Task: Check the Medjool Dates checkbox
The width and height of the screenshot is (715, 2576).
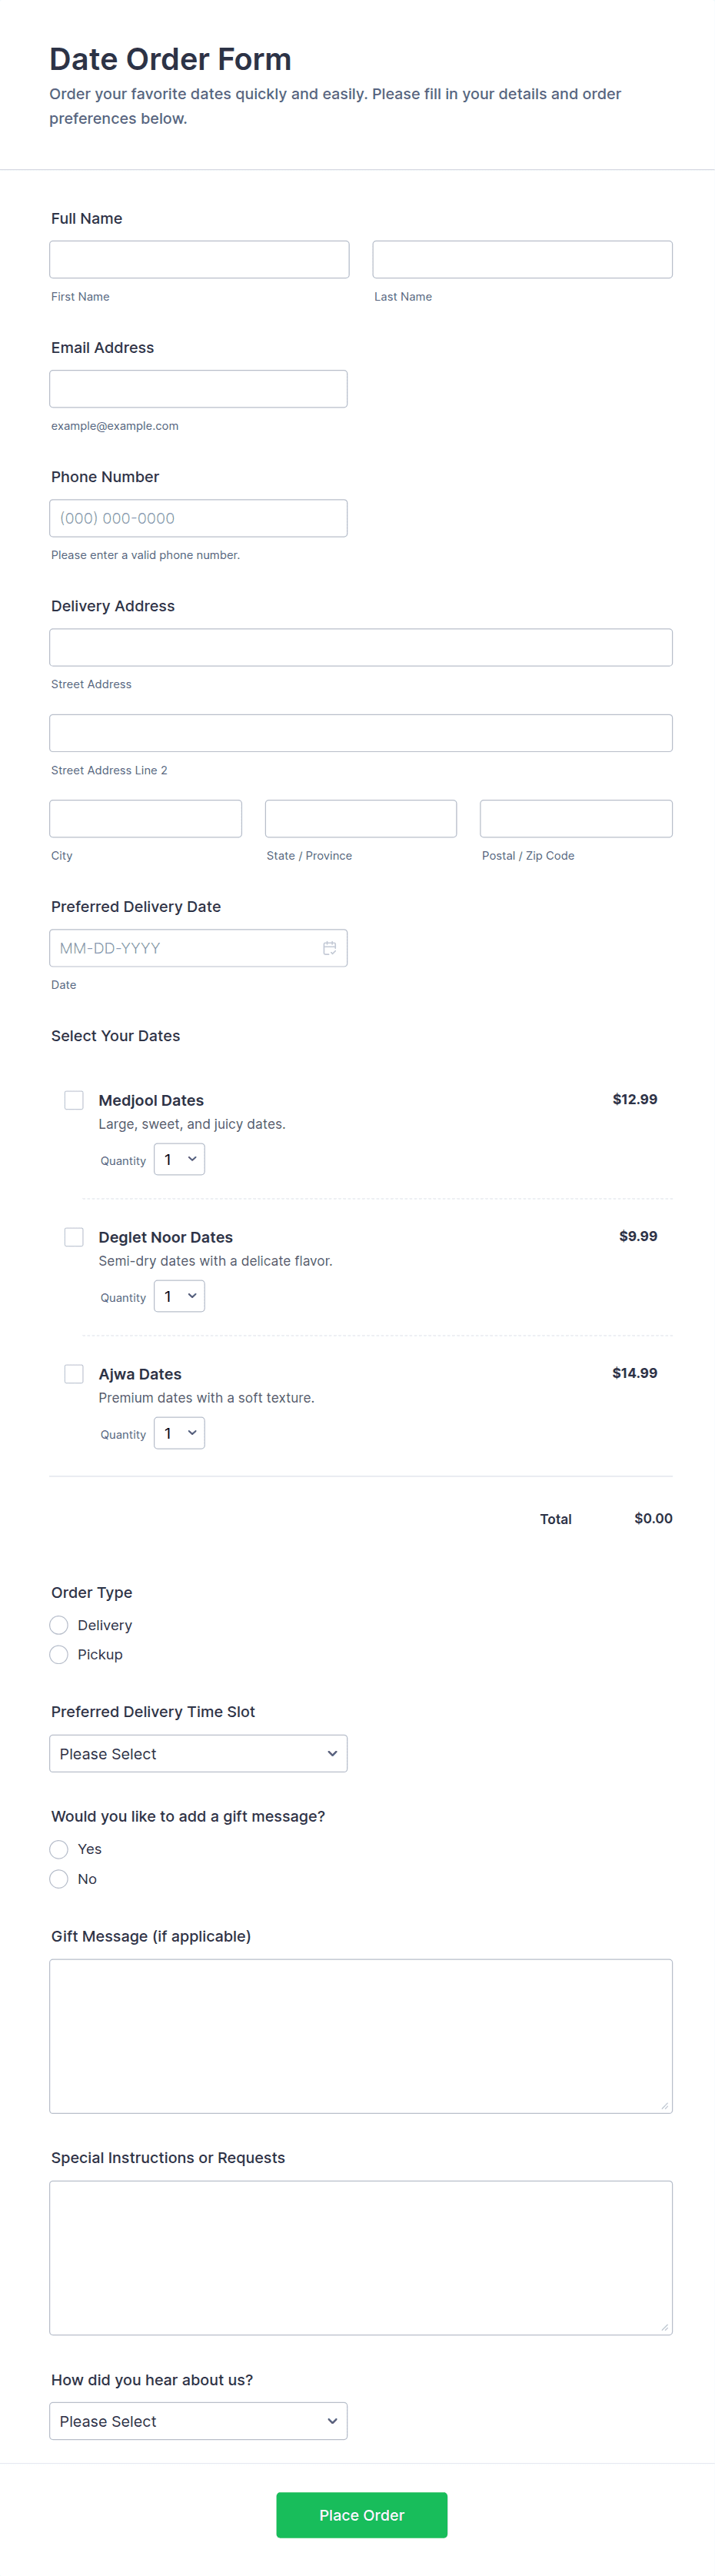Action: pyautogui.click(x=74, y=1100)
